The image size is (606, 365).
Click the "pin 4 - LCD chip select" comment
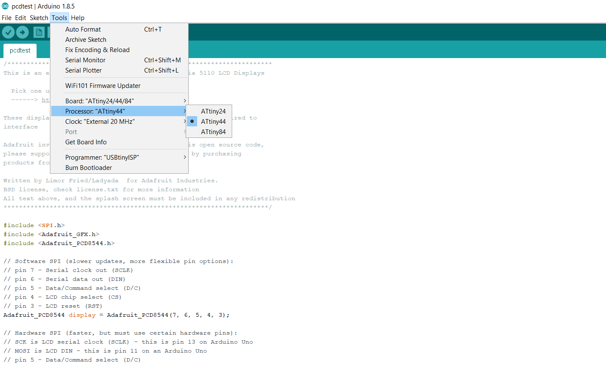tap(62, 297)
